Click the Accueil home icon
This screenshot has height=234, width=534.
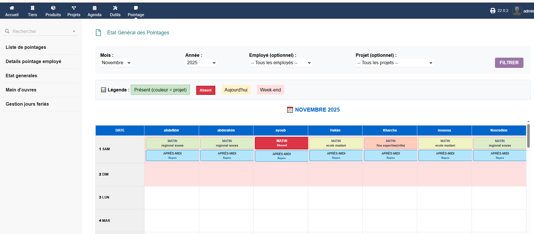(x=12, y=8)
